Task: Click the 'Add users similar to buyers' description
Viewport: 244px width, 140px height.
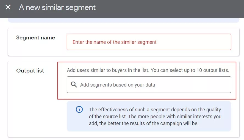Action: [x=148, y=70]
